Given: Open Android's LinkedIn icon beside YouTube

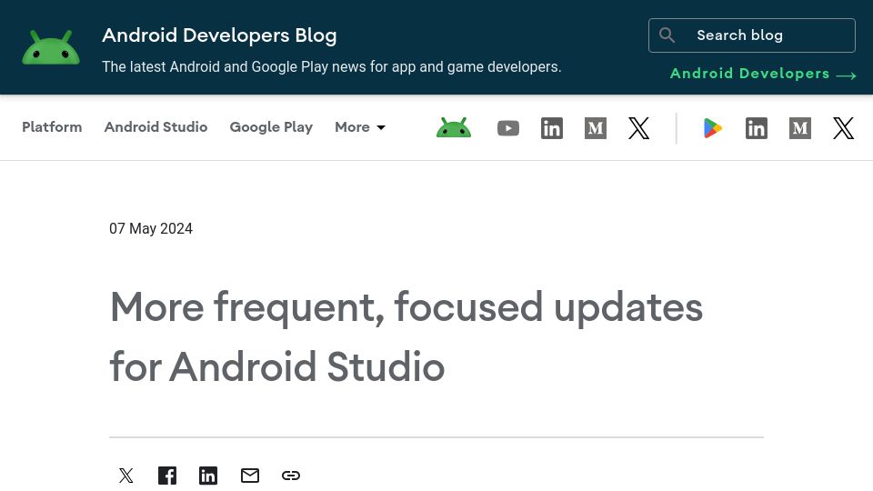Looking at the screenshot, I should (552, 128).
